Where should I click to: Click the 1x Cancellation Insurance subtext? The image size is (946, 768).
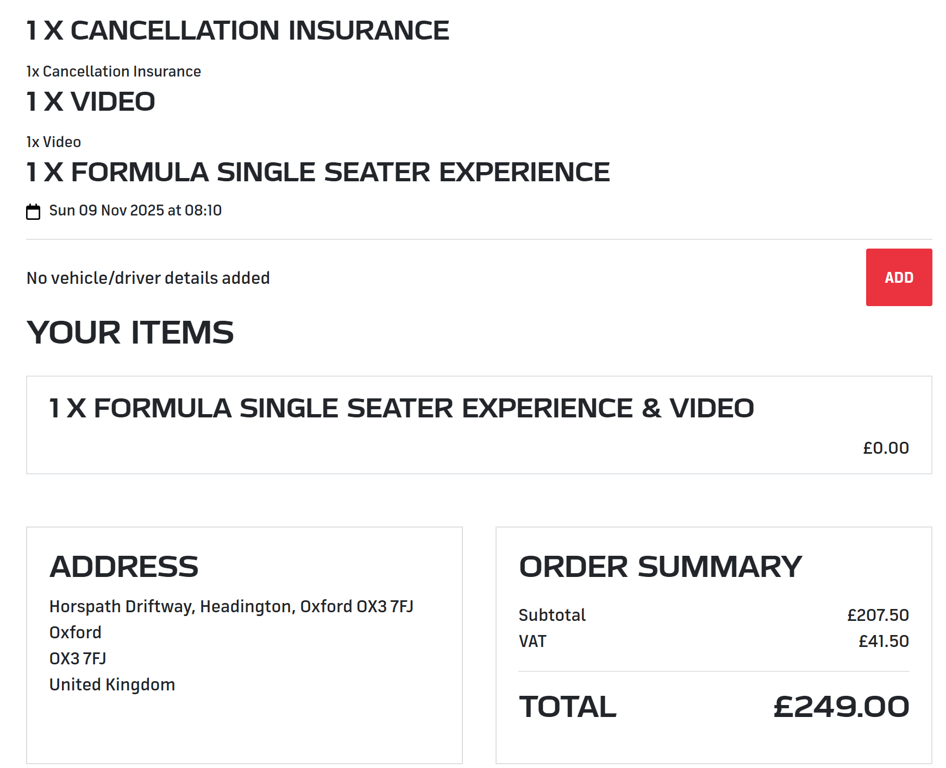(114, 72)
